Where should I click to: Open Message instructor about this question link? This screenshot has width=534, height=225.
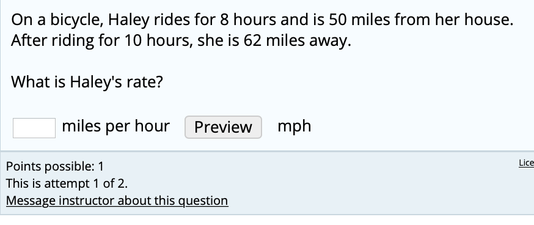[x=117, y=201]
